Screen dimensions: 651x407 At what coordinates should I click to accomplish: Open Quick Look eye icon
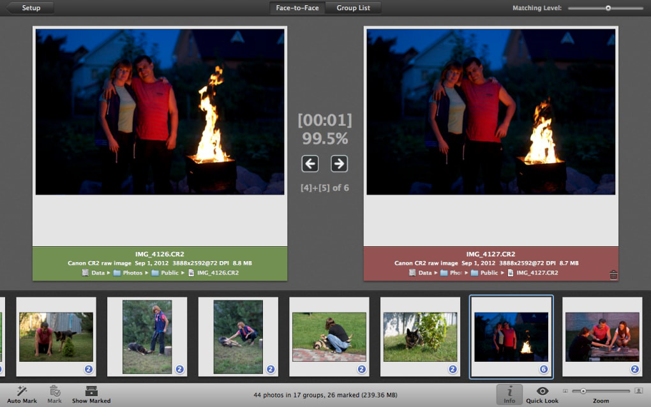[x=542, y=391]
